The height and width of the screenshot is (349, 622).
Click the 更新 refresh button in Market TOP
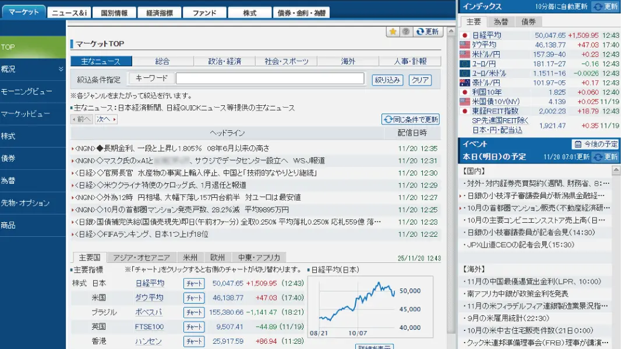(427, 31)
